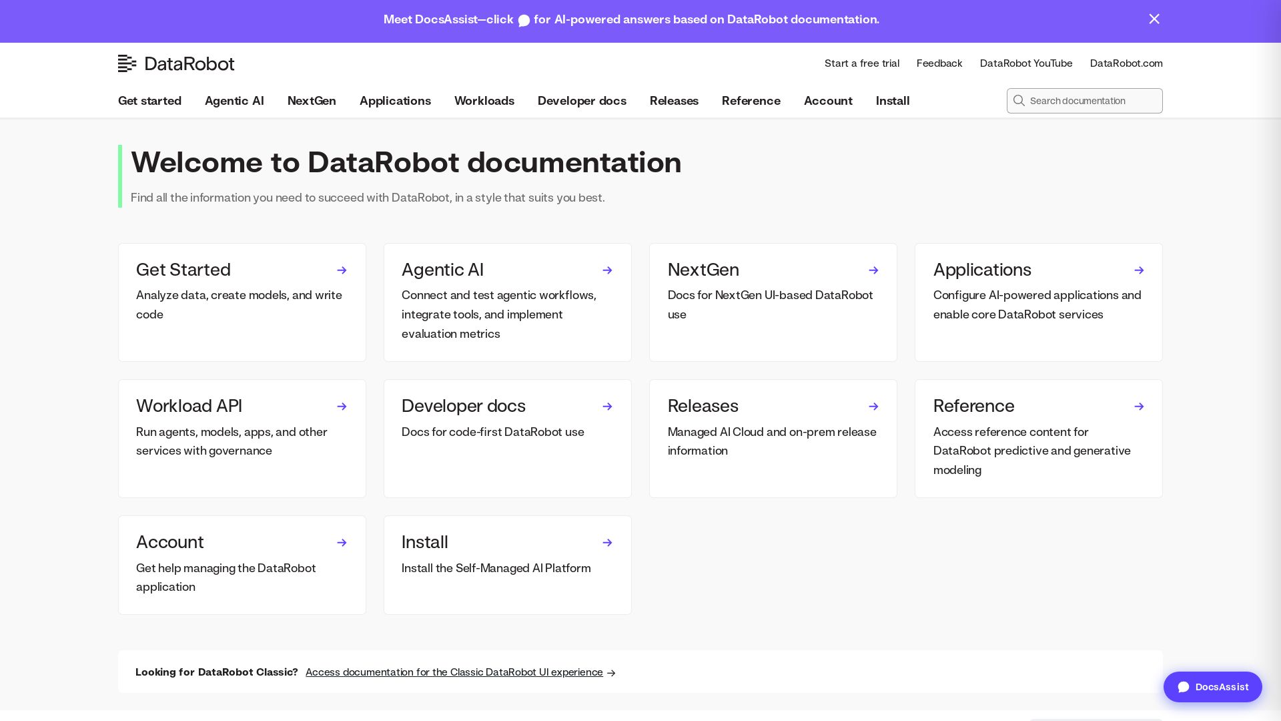Open the NextGen card title
1281x721 pixels.
click(703, 270)
